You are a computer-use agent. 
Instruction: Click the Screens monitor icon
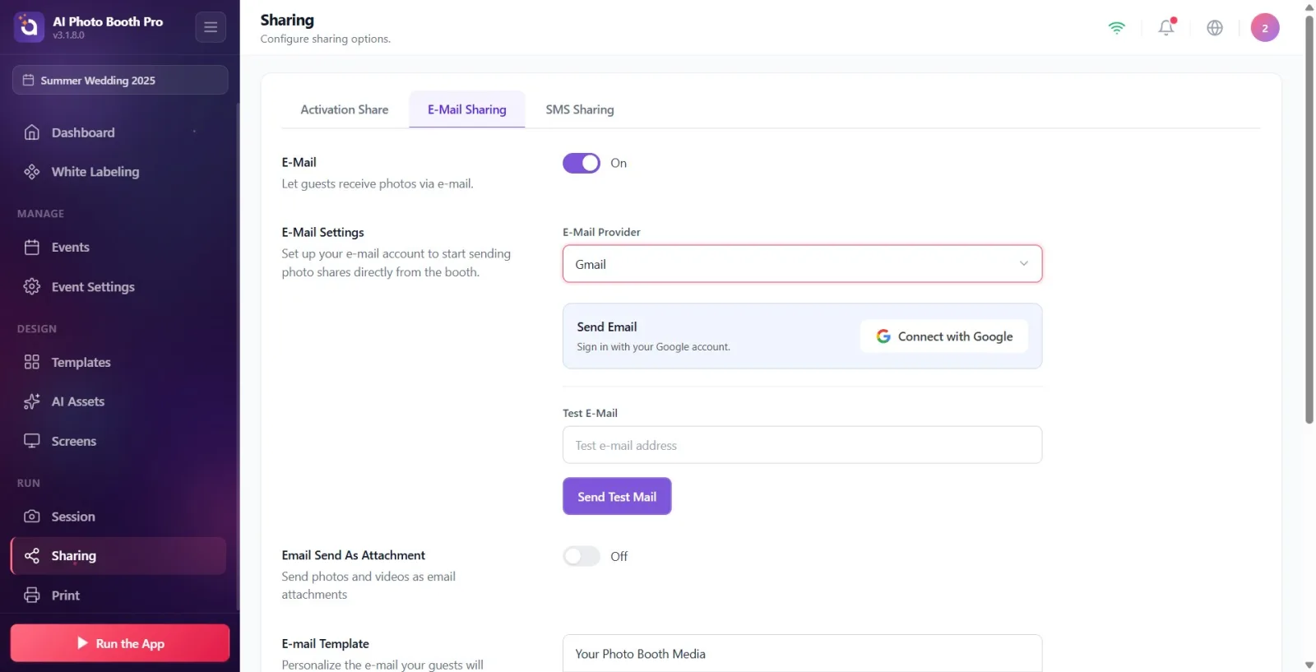tap(32, 441)
